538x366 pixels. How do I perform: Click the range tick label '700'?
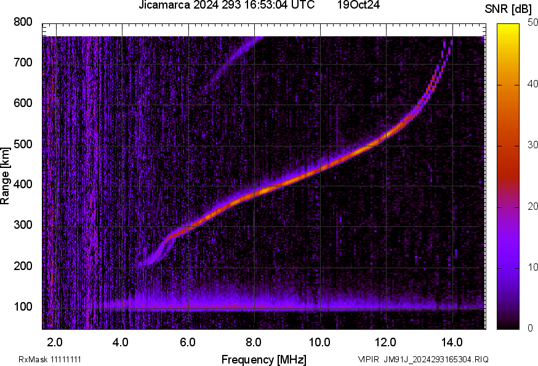(23, 63)
